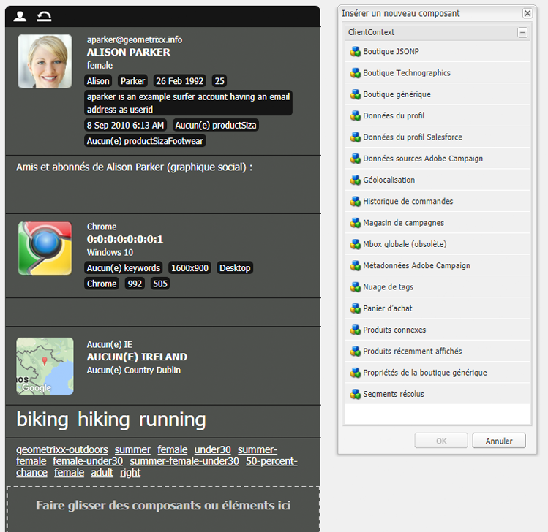The image size is (548, 532).
Task: Click the Segments résolus component icon
Action: [356, 394]
